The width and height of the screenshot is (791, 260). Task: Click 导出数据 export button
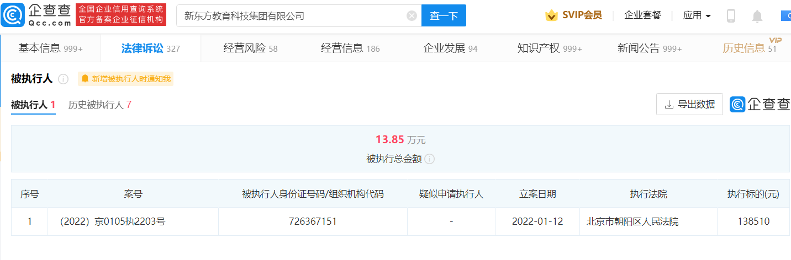[689, 104]
